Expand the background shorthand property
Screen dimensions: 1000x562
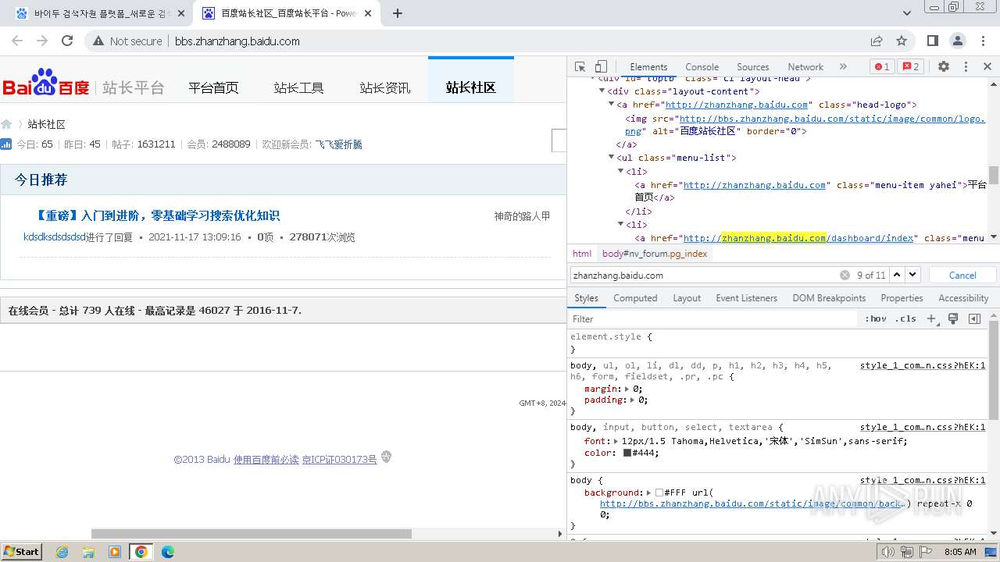point(649,493)
